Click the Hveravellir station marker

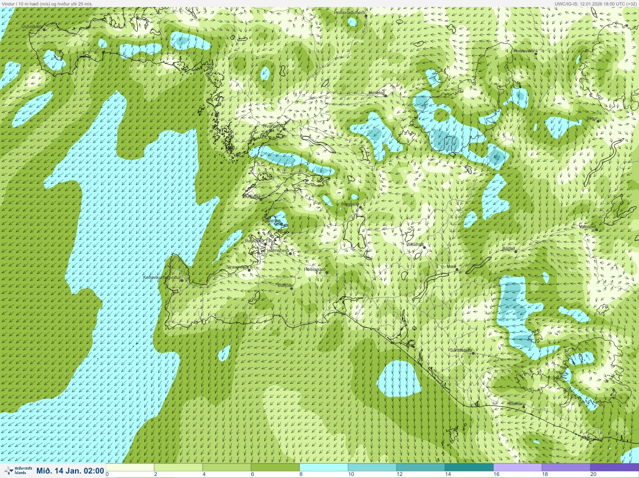coord(536,53)
